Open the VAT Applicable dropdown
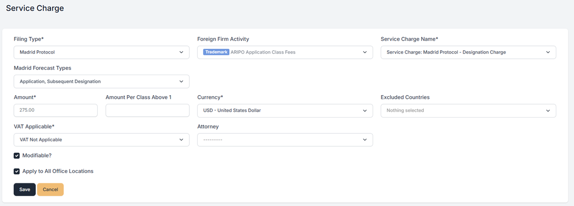Image resolution: width=574 pixels, height=206 pixels. click(x=101, y=140)
